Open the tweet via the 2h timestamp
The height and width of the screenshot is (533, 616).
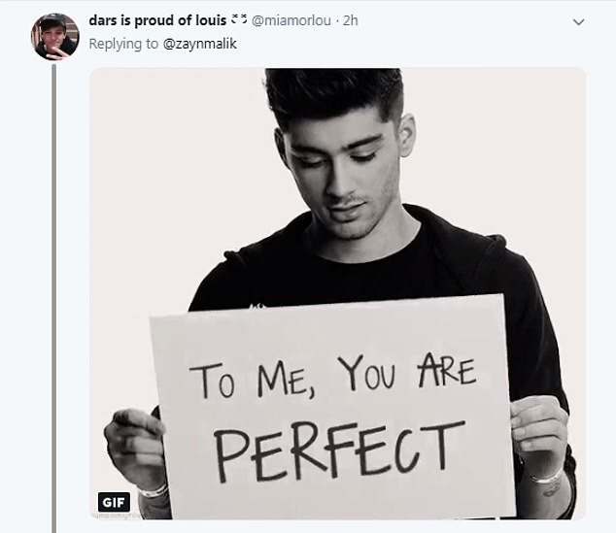tap(349, 20)
